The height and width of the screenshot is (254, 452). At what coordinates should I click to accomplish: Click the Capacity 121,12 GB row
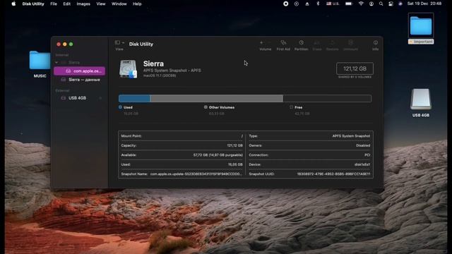coord(182,145)
